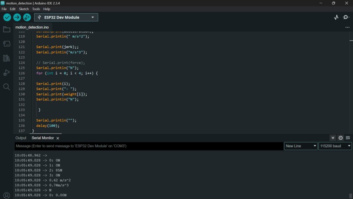
Task: Restore down the Arduino IDE window
Action: (x=333, y=3)
